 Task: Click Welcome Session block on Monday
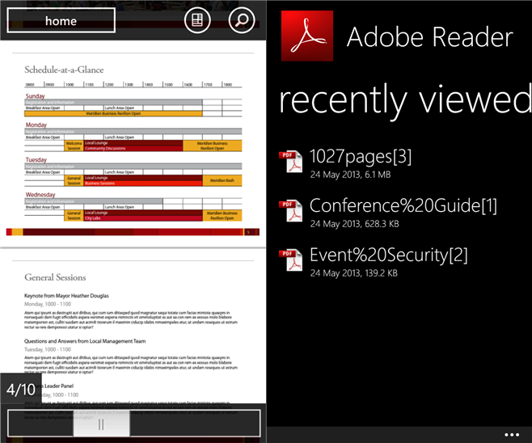[x=74, y=146]
